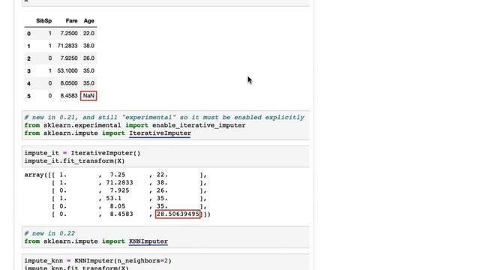
Task: Click enable_iterative_imputer in import statement
Action: click(199, 125)
